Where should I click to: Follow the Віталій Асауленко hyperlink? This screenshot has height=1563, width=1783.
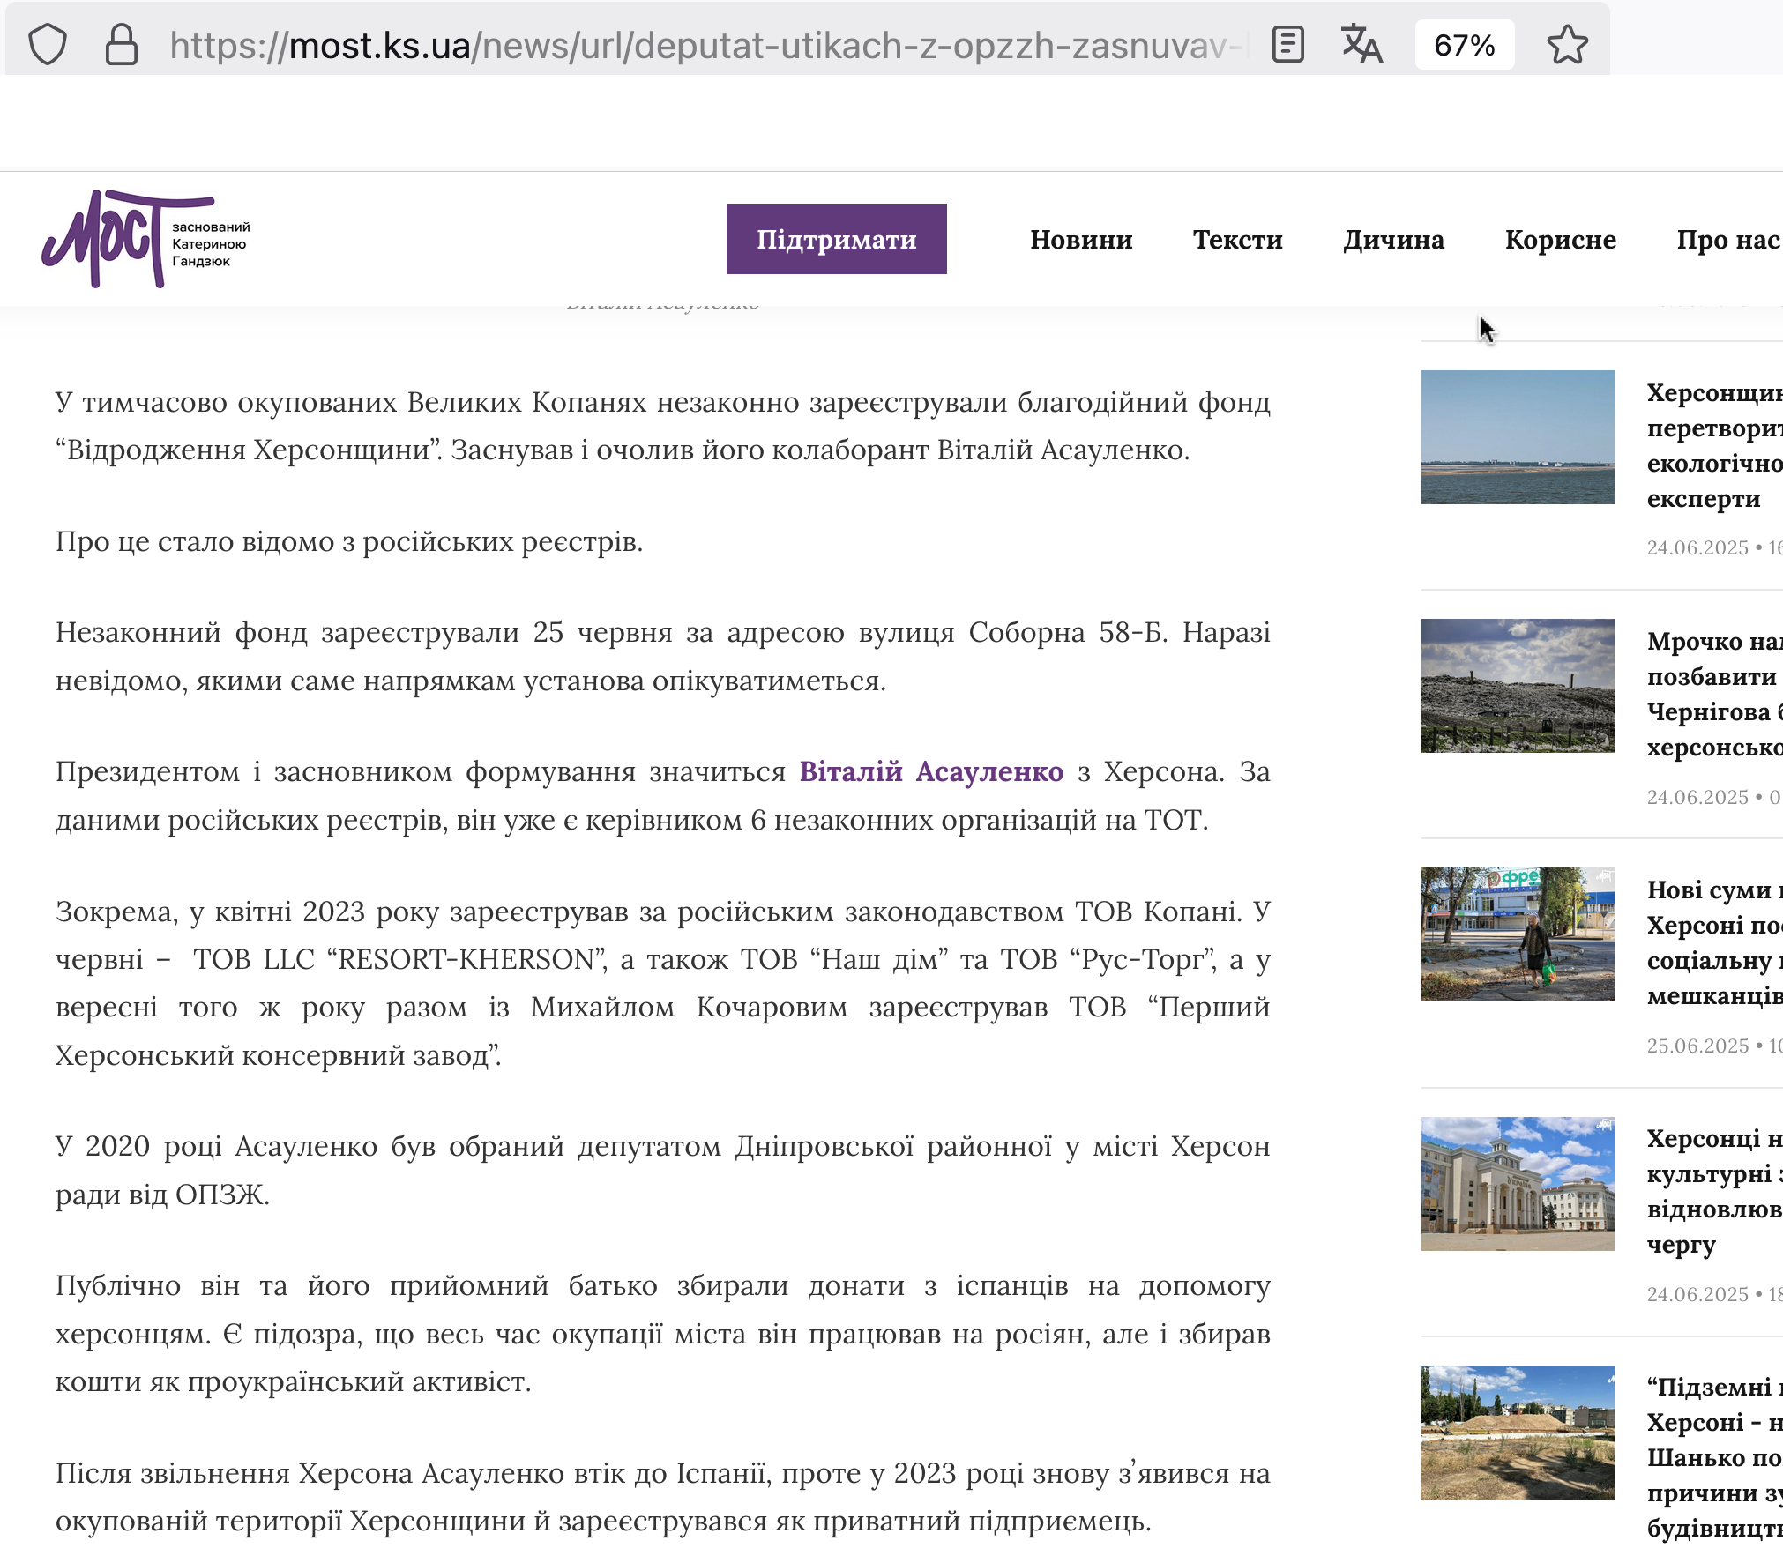click(x=931, y=771)
